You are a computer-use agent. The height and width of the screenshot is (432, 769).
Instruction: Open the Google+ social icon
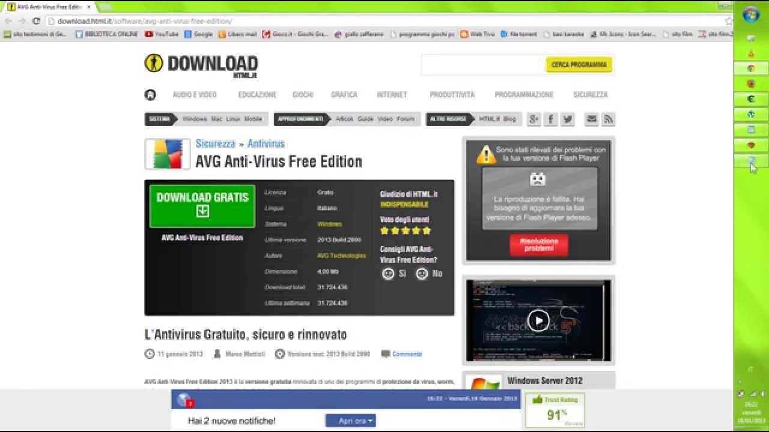(x=533, y=119)
